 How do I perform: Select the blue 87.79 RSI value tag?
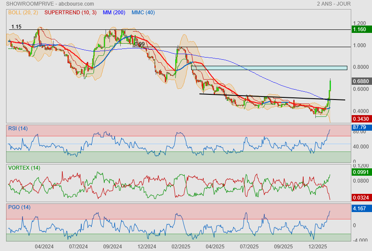pyautogui.click(x=359, y=128)
